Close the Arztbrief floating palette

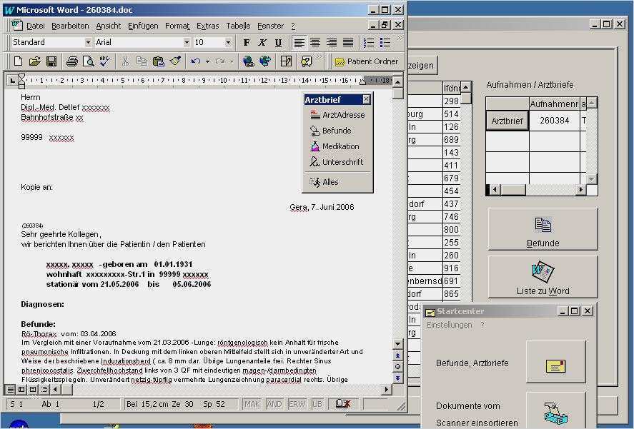(367, 99)
